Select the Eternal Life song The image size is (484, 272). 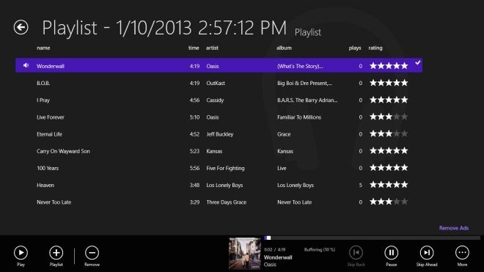[x=219, y=134]
